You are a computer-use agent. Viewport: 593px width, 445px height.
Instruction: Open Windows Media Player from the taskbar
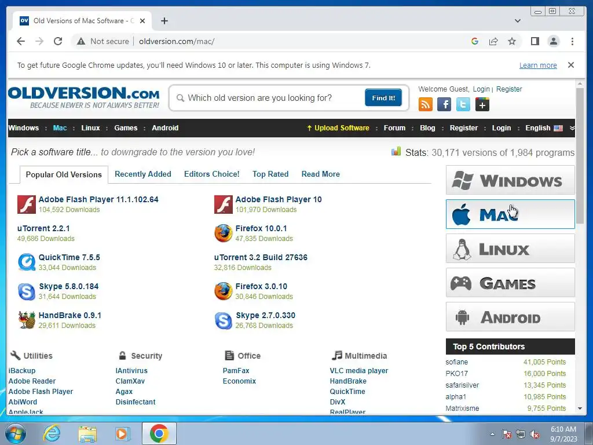[x=122, y=433]
